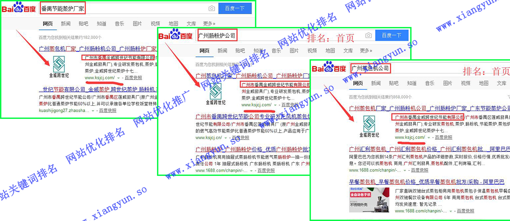The width and height of the screenshot is (510, 221).
Task: Open 新闻 tab in 广州肠粉炉公司 search page
Action: click(222, 50)
